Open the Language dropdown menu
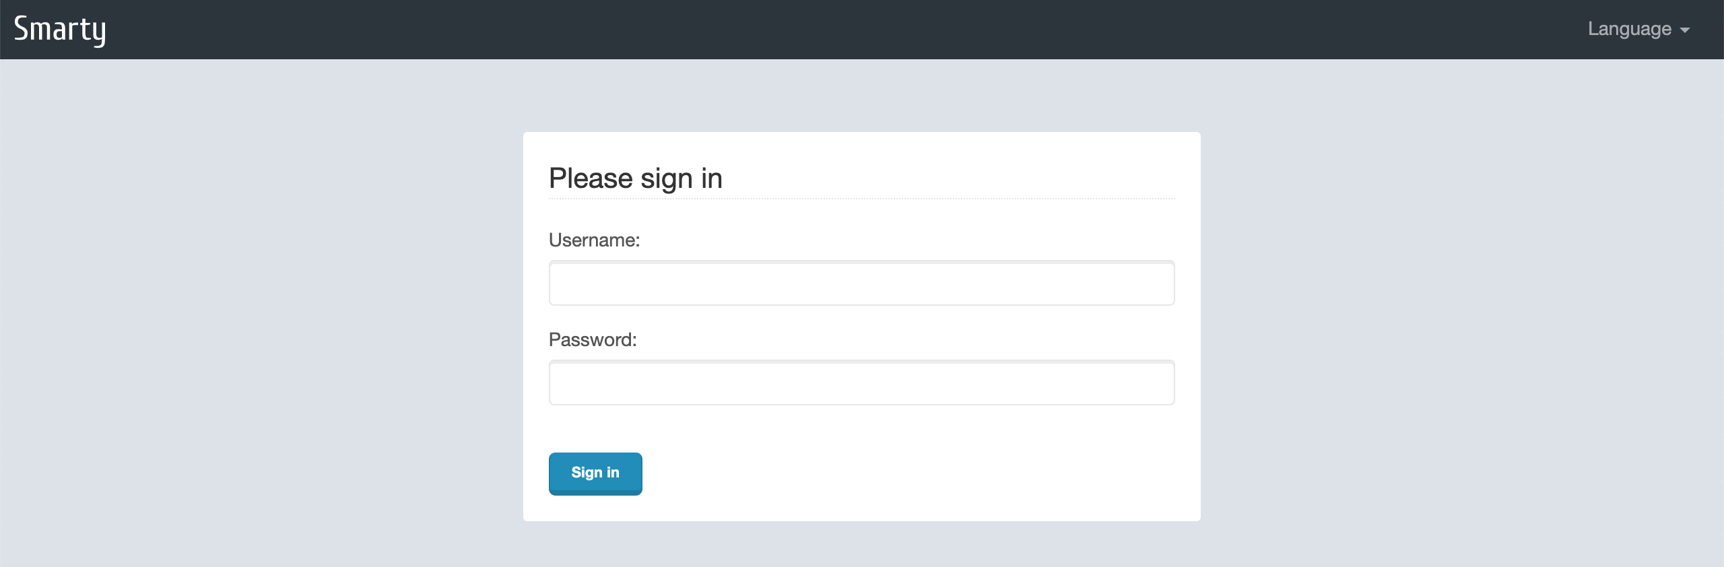Viewport: 1724px width, 567px height. [1638, 29]
